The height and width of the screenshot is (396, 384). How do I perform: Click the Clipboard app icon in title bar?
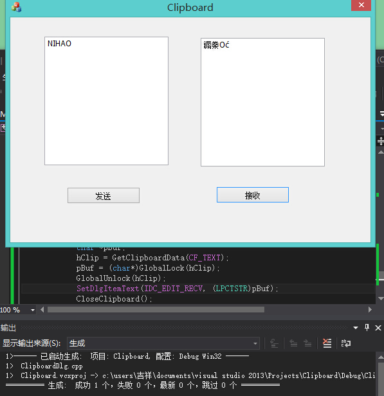pos(17,7)
